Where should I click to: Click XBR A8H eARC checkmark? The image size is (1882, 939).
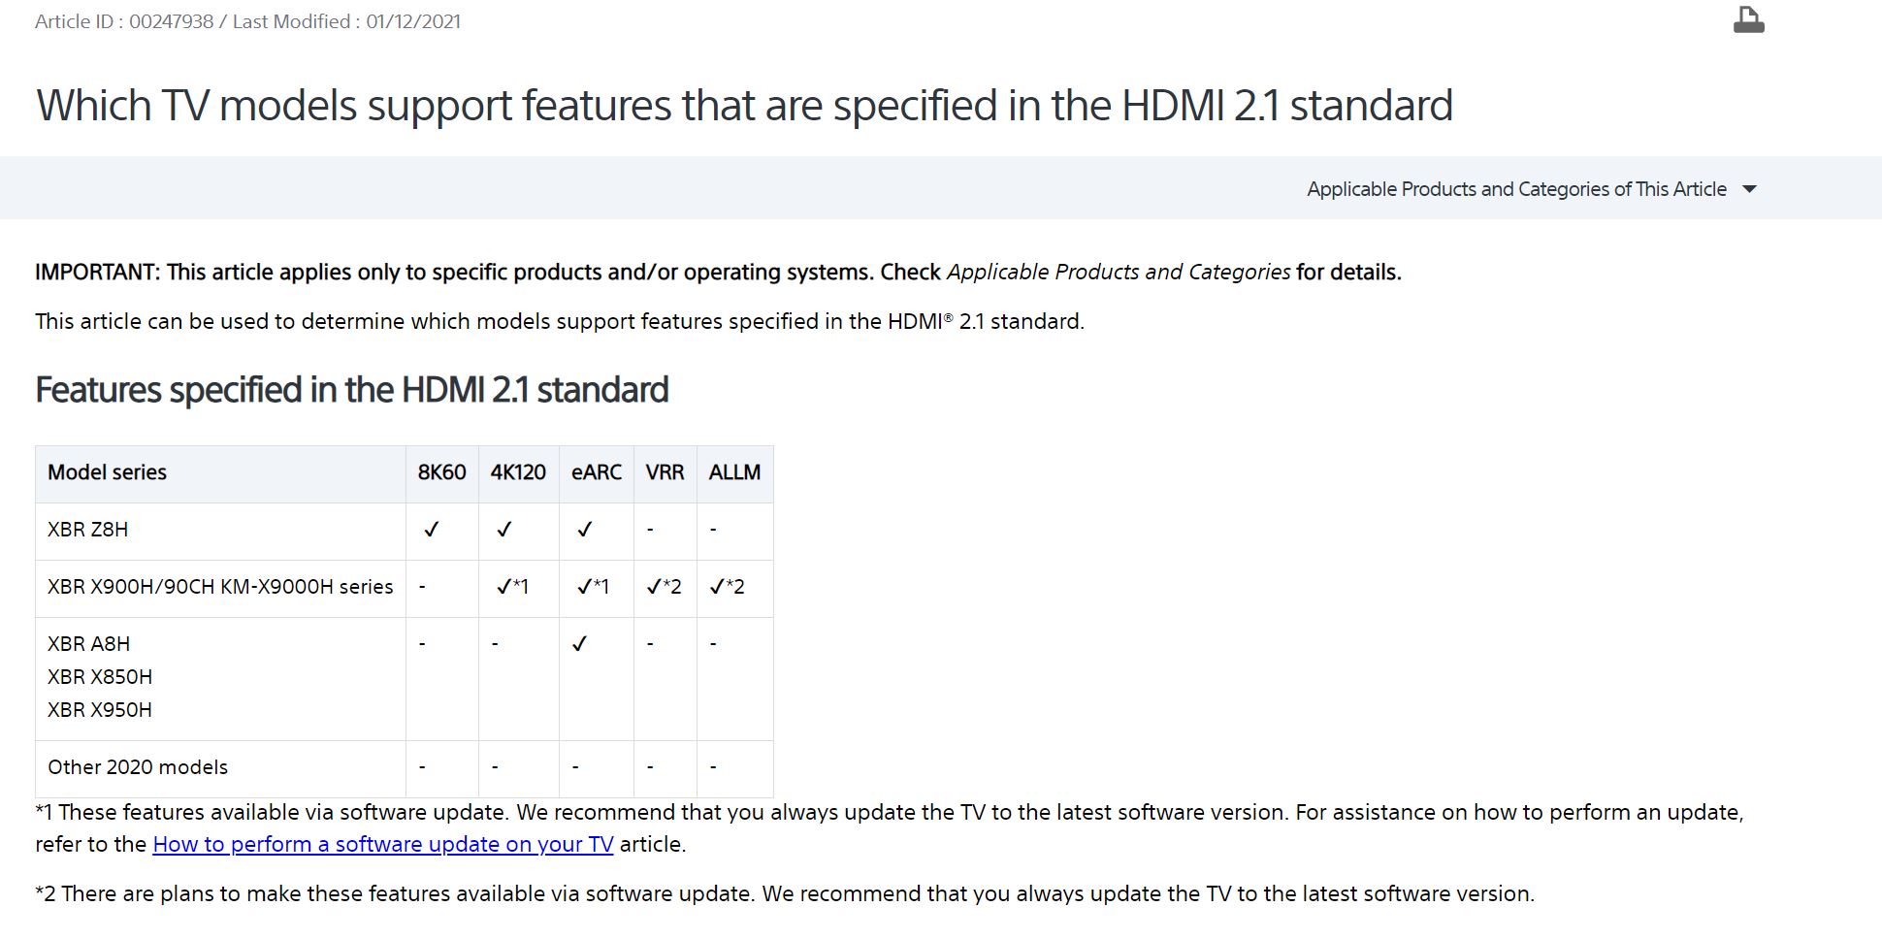(579, 644)
